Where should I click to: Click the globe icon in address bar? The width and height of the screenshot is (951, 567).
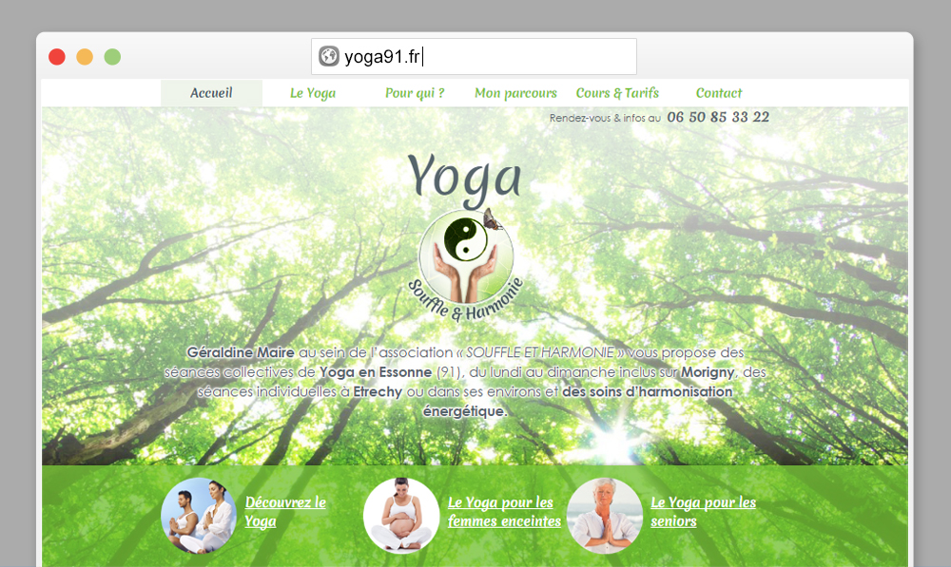[329, 56]
